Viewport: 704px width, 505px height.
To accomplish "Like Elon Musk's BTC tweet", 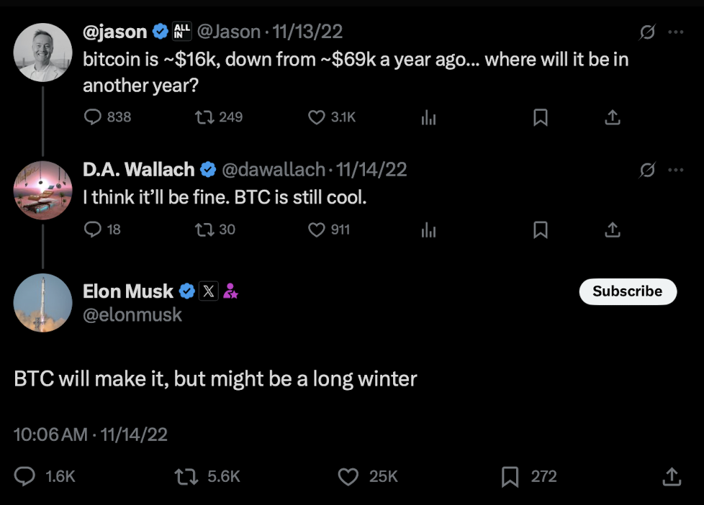I will point(348,476).
